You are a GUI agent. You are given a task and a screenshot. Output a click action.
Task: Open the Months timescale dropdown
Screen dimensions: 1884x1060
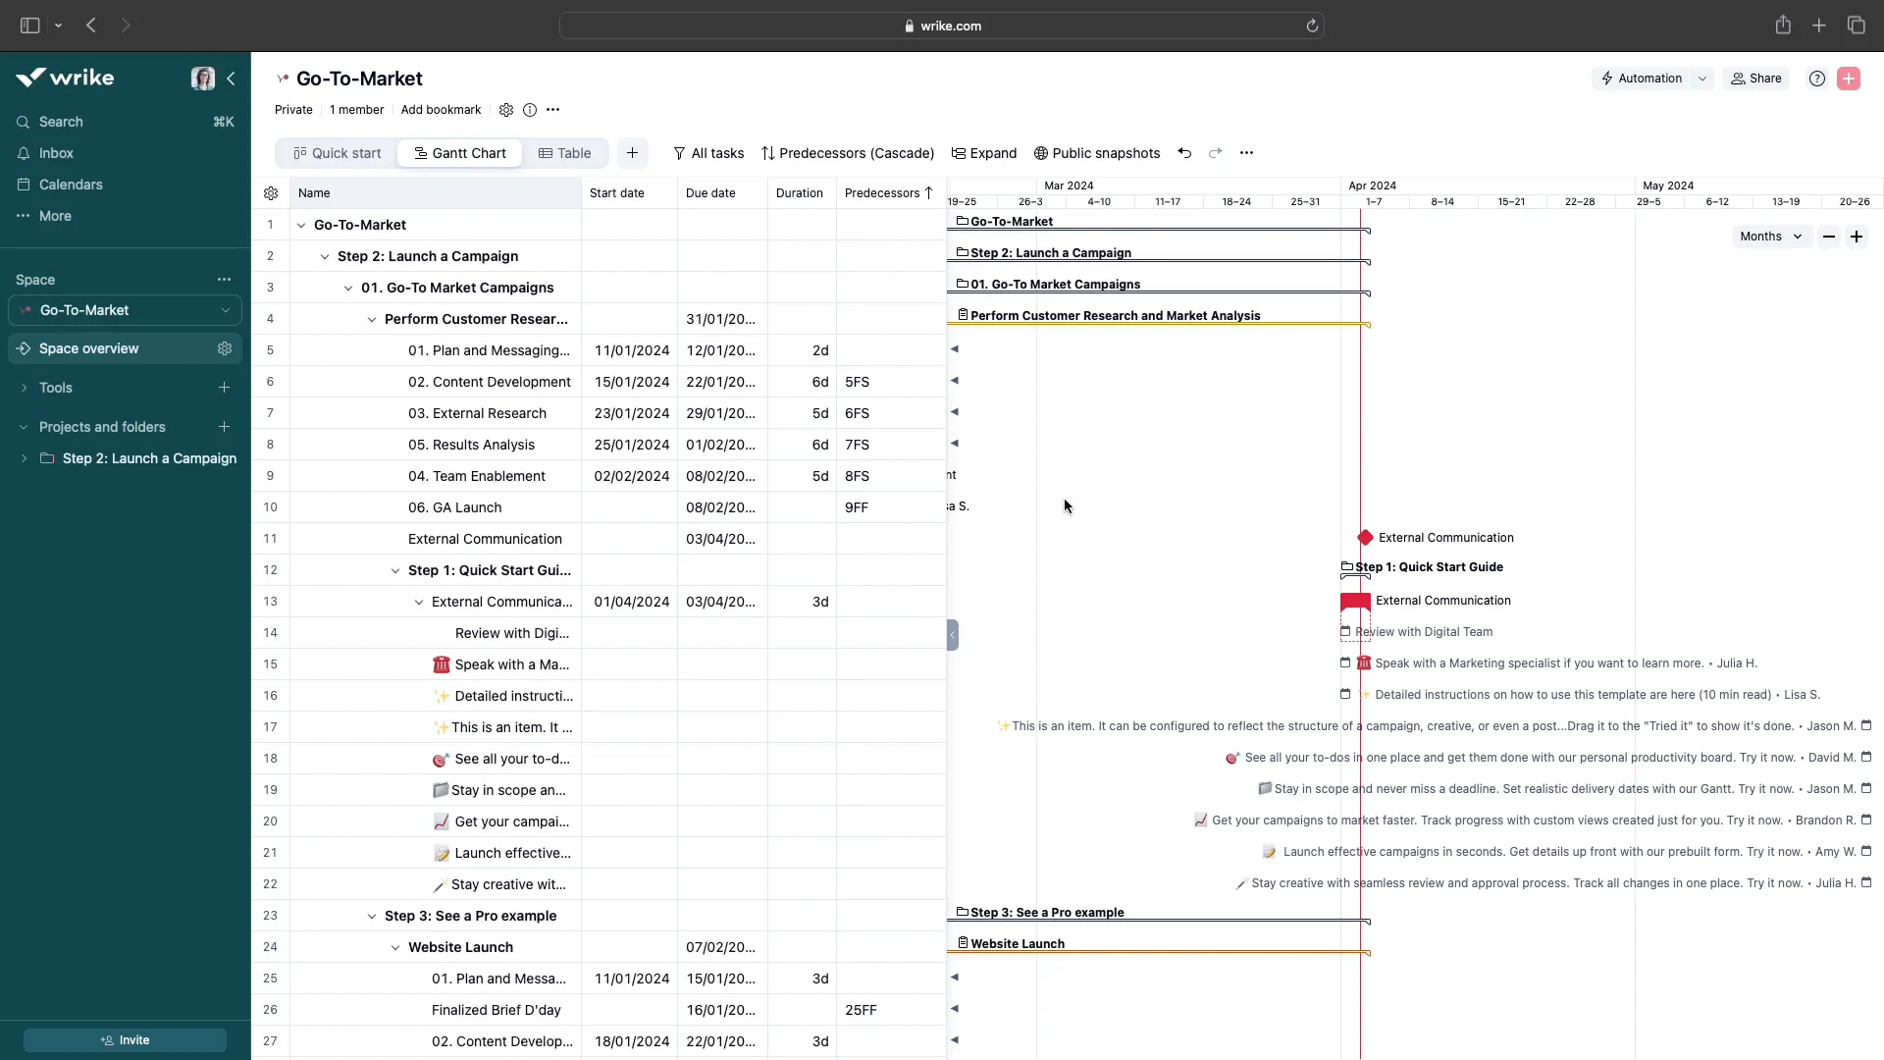tap(1770, 237)
